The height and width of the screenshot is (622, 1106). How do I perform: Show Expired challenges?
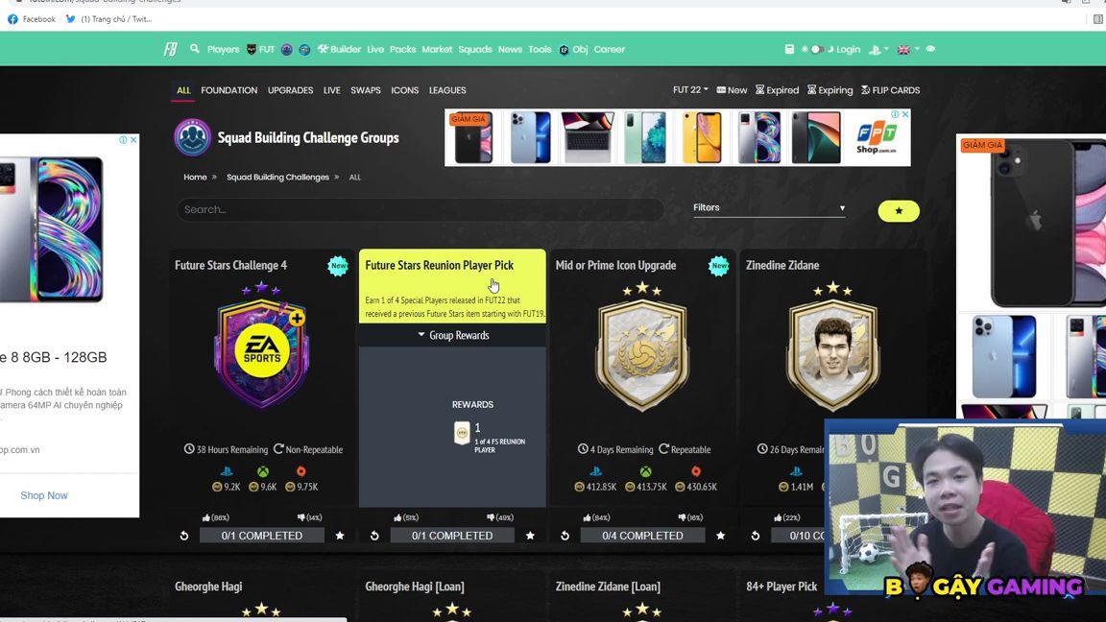tap(778, 90)
